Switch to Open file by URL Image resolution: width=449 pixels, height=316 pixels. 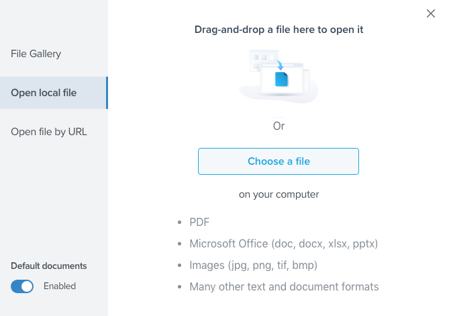tap(49, 132)
